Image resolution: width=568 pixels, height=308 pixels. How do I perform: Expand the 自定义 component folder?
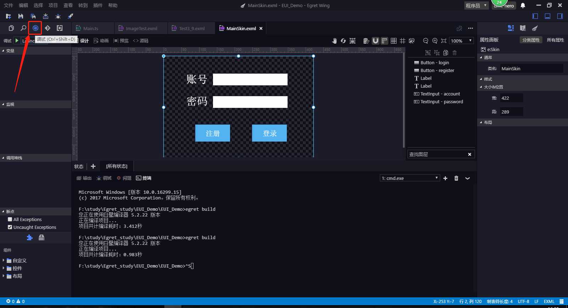4,260
